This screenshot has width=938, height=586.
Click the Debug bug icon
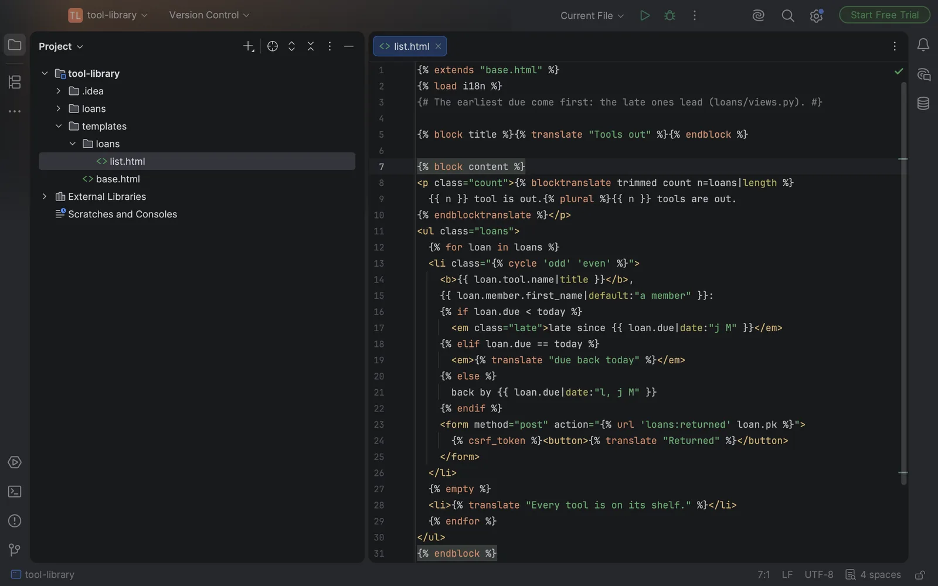click(669, 15)
